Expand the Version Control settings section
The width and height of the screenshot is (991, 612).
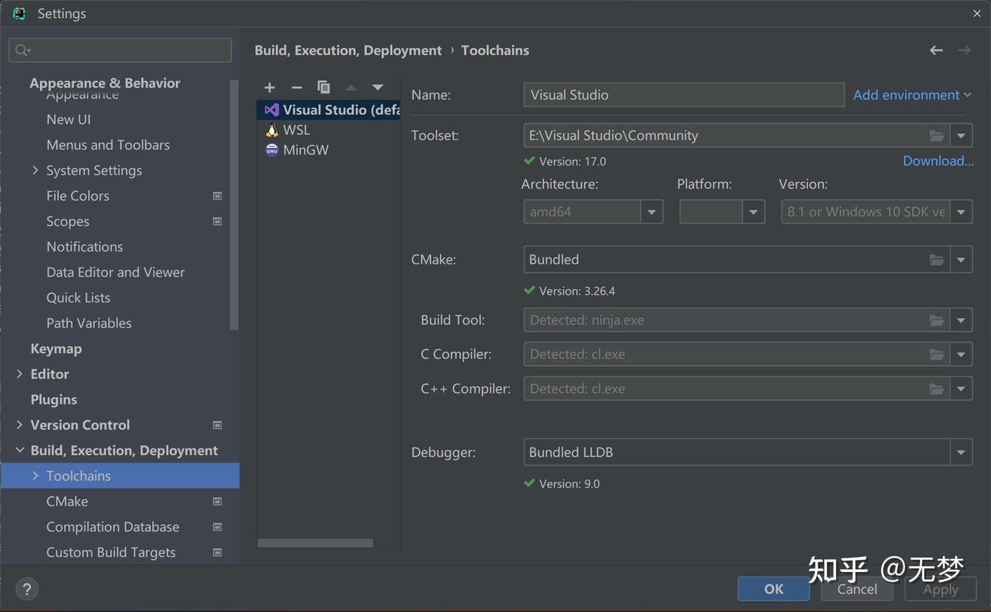click(19, 425)
